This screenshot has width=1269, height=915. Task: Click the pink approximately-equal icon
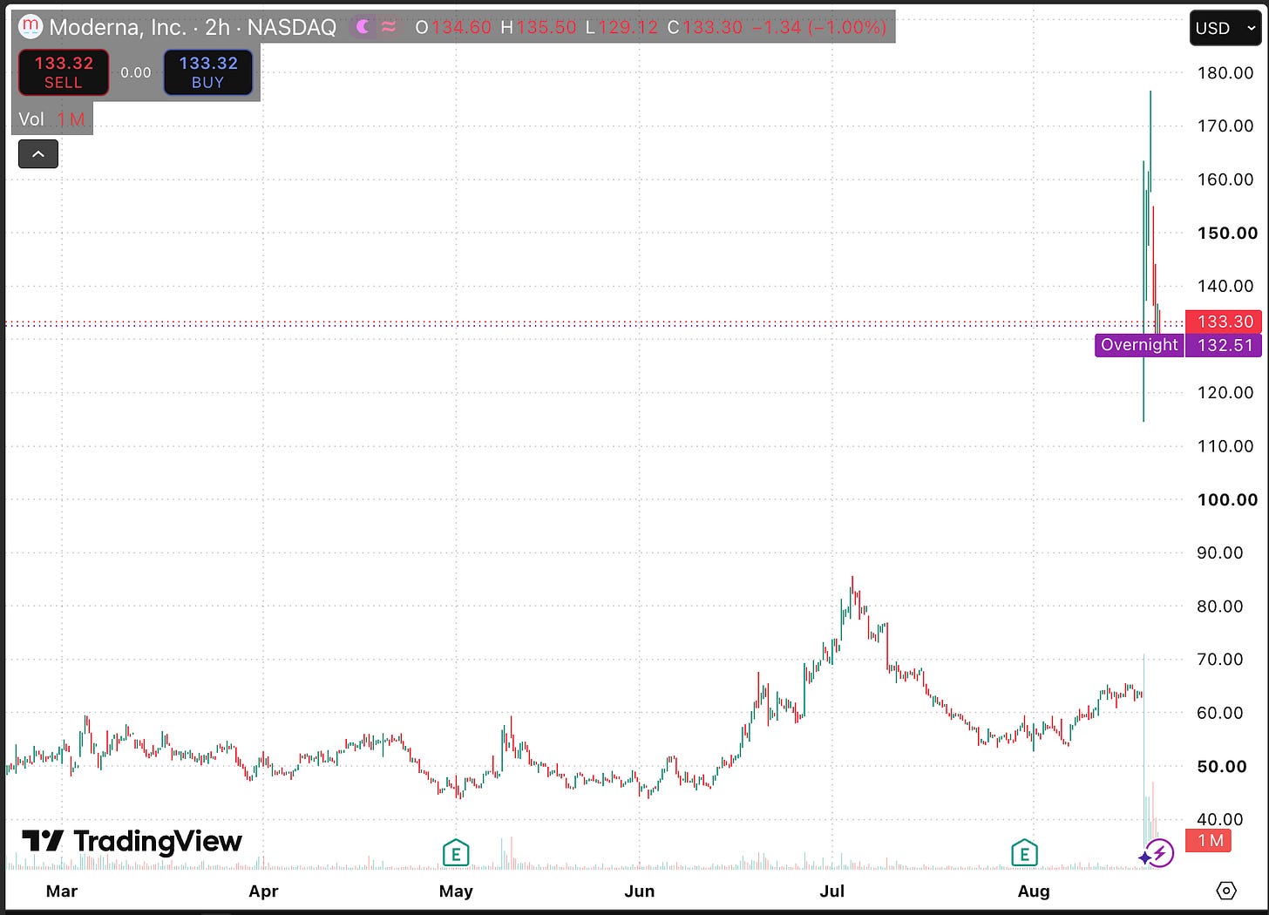tap(389, 27)
